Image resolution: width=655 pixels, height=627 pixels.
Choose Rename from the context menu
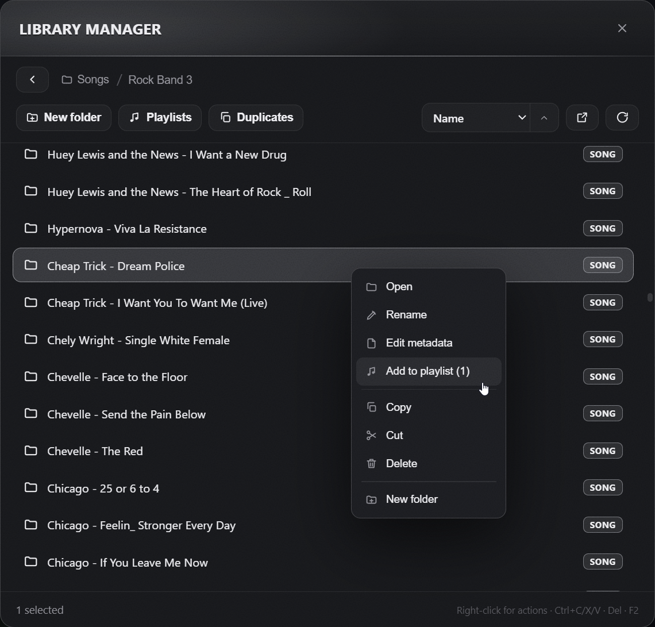(429, 314)
